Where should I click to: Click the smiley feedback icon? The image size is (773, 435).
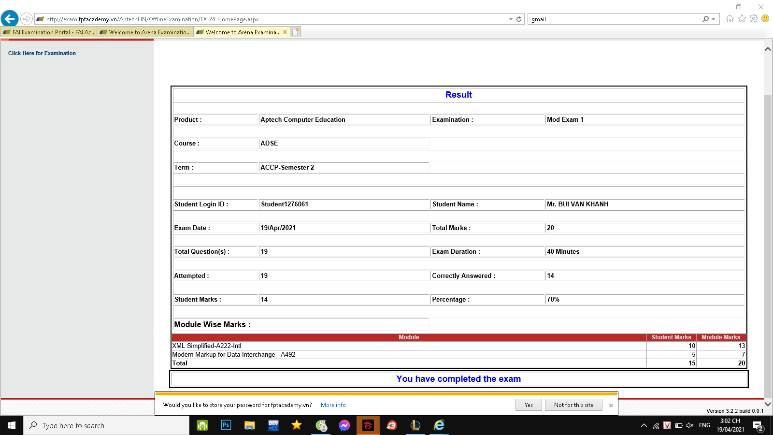tap(765, 18)
